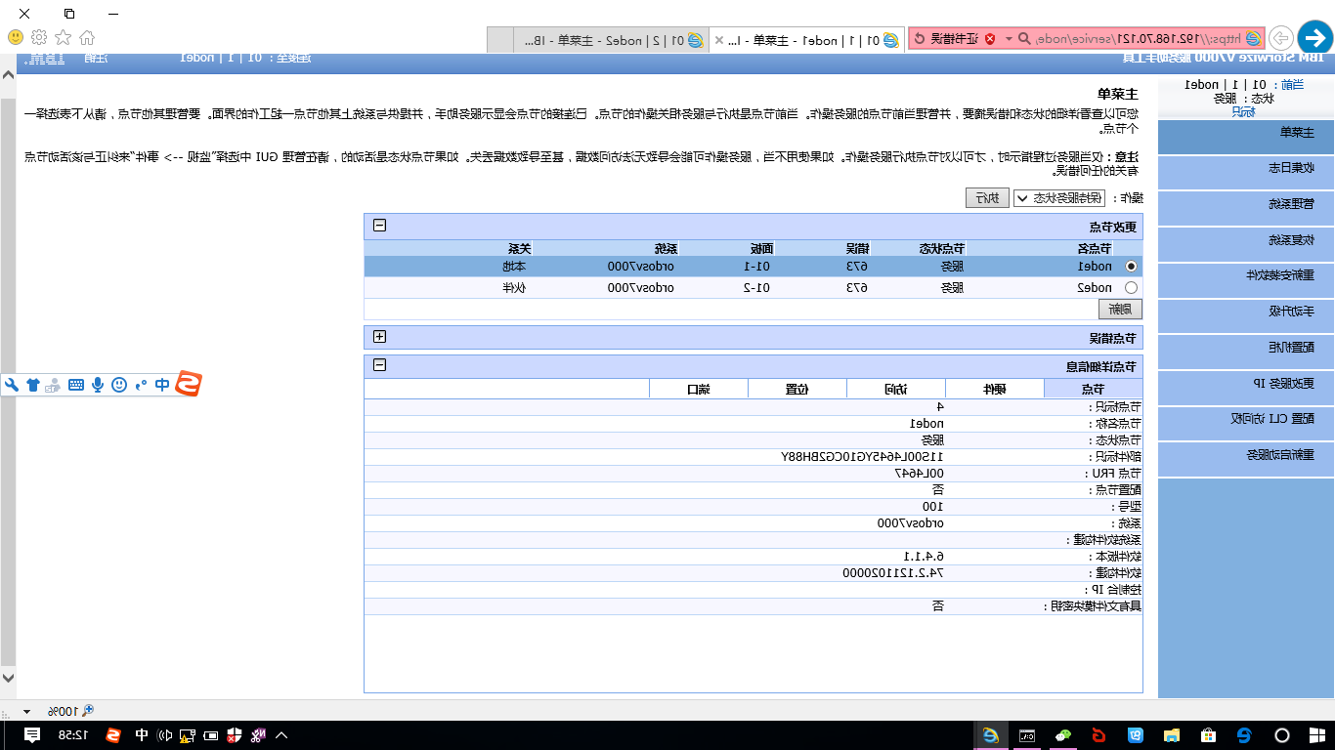Open the command prompt taskbar icon
The height and width of the screenshot is (750, 1335).
(x=1027, y=734)
